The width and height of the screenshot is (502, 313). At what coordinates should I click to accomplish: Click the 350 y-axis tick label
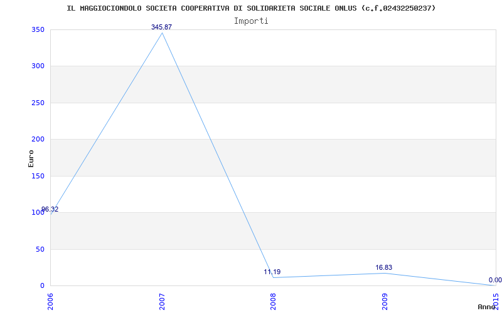tap(38, 29)
